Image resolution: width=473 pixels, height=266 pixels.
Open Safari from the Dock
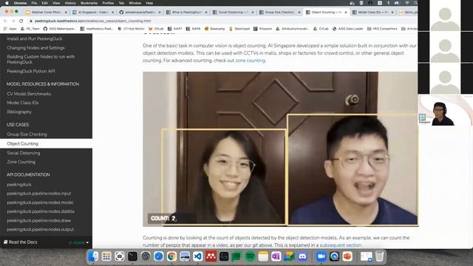[x=159, y=256]
